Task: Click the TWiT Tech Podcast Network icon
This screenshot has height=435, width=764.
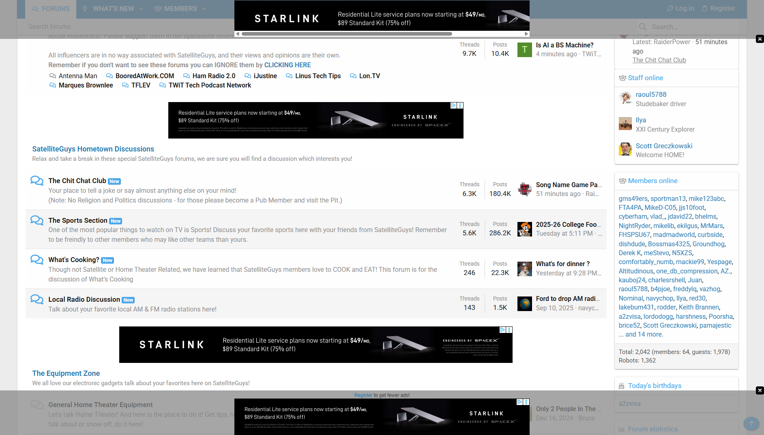Action: coord(163,85)
